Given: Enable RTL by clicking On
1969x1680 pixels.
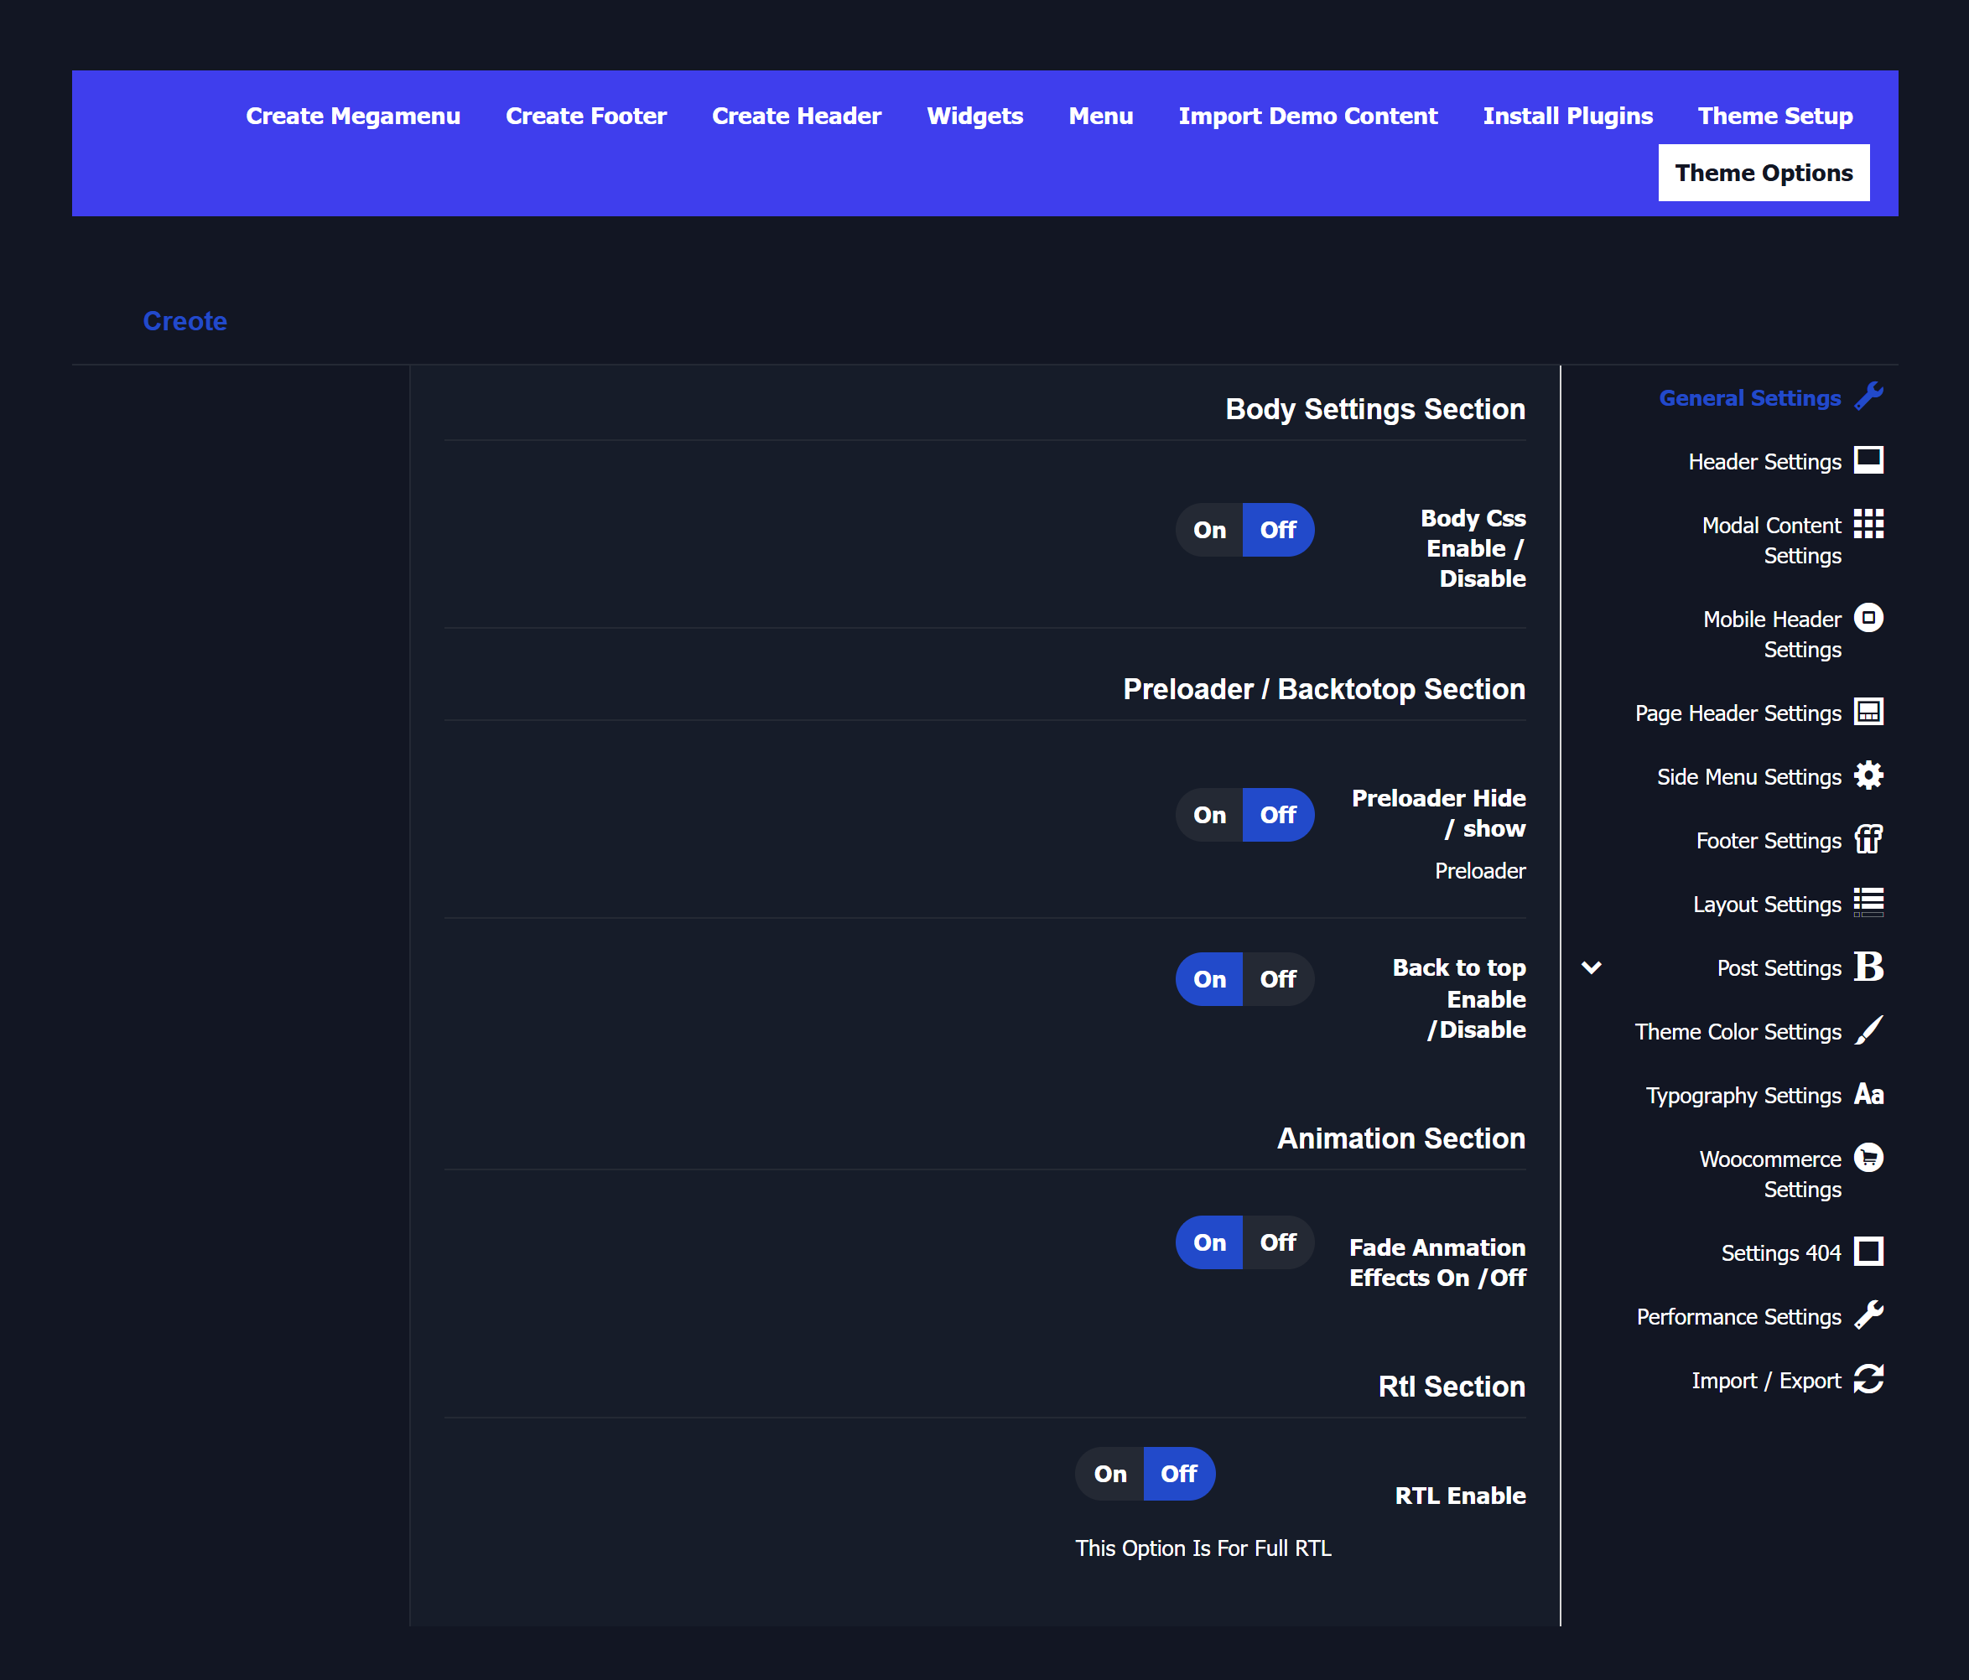Looking at the screenshot, I should coord(1109,1474).
